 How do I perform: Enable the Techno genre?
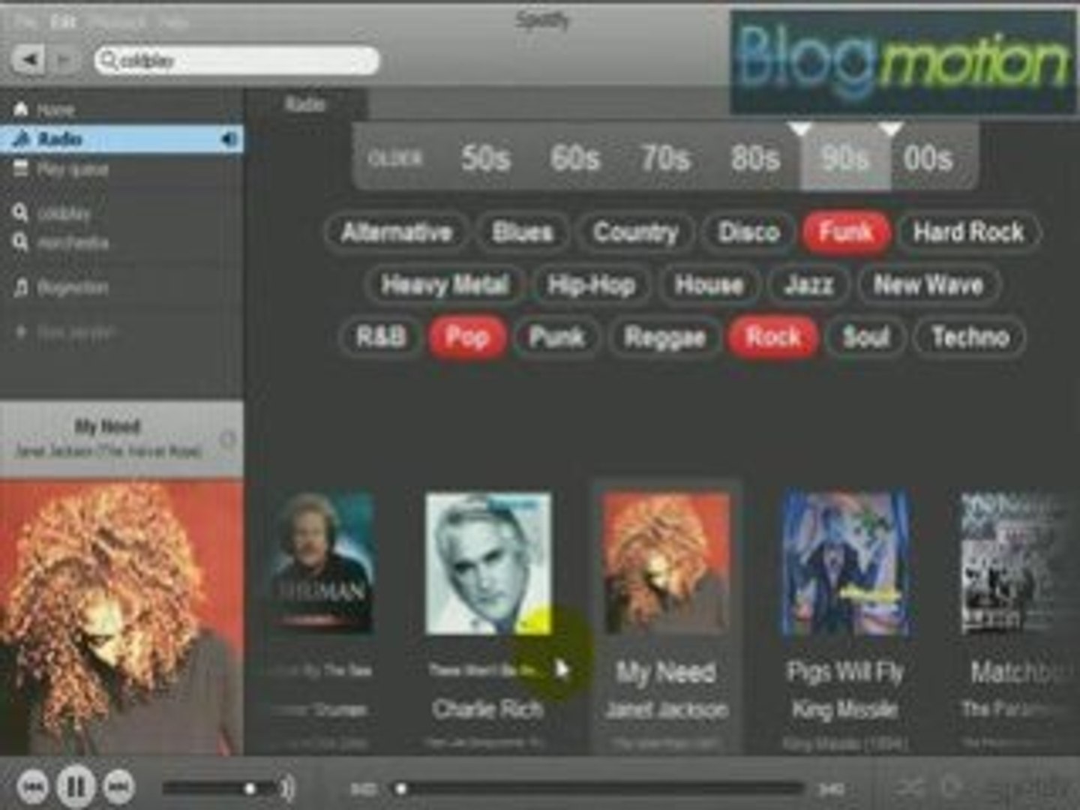tap(970, 337)
